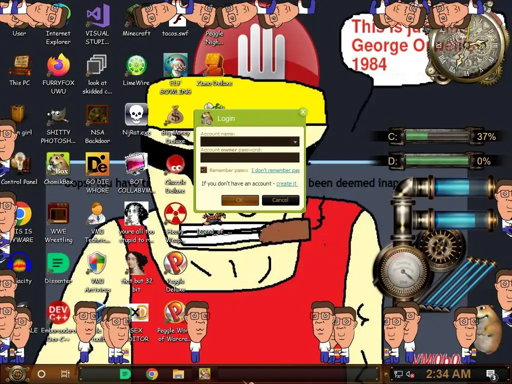Viewport: 512px width, 384px height.
Task: Open the network tray icon
Action: pos(398,374)
